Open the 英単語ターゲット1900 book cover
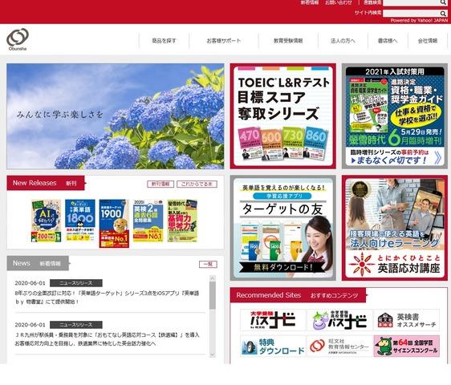Image resolution: width=451 pixels, height=385 pixels. click(x=114, y=224)
